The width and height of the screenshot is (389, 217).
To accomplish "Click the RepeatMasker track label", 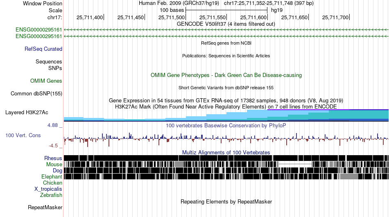I will [45, 207].
